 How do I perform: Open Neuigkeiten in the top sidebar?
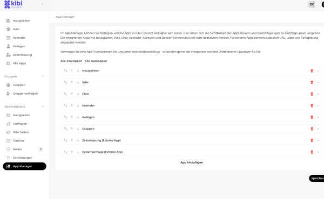pyautogui.click(x=24, y=20)
